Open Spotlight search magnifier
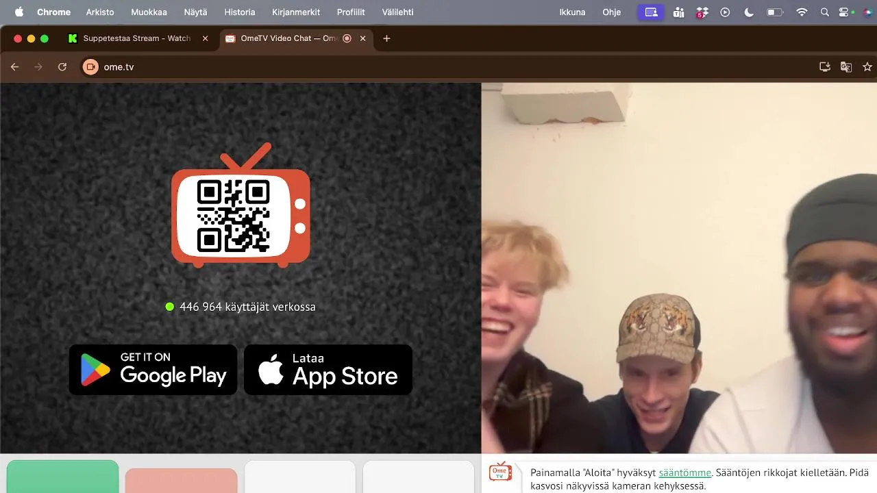Image resolution: width=877 pixels, height=493 pixels. coord(825,12)
